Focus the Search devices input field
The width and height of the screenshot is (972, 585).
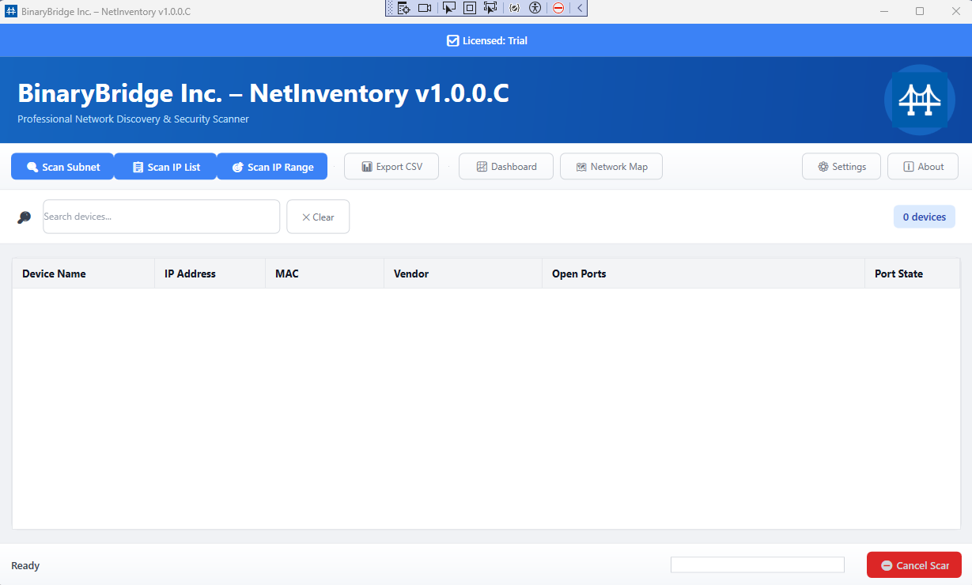[161, 217]
